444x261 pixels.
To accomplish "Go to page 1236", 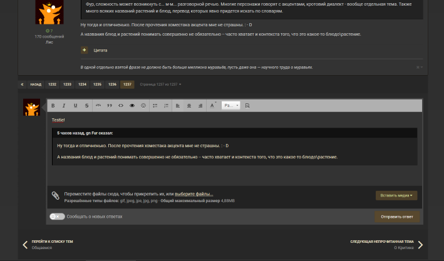I will point(113,84).
